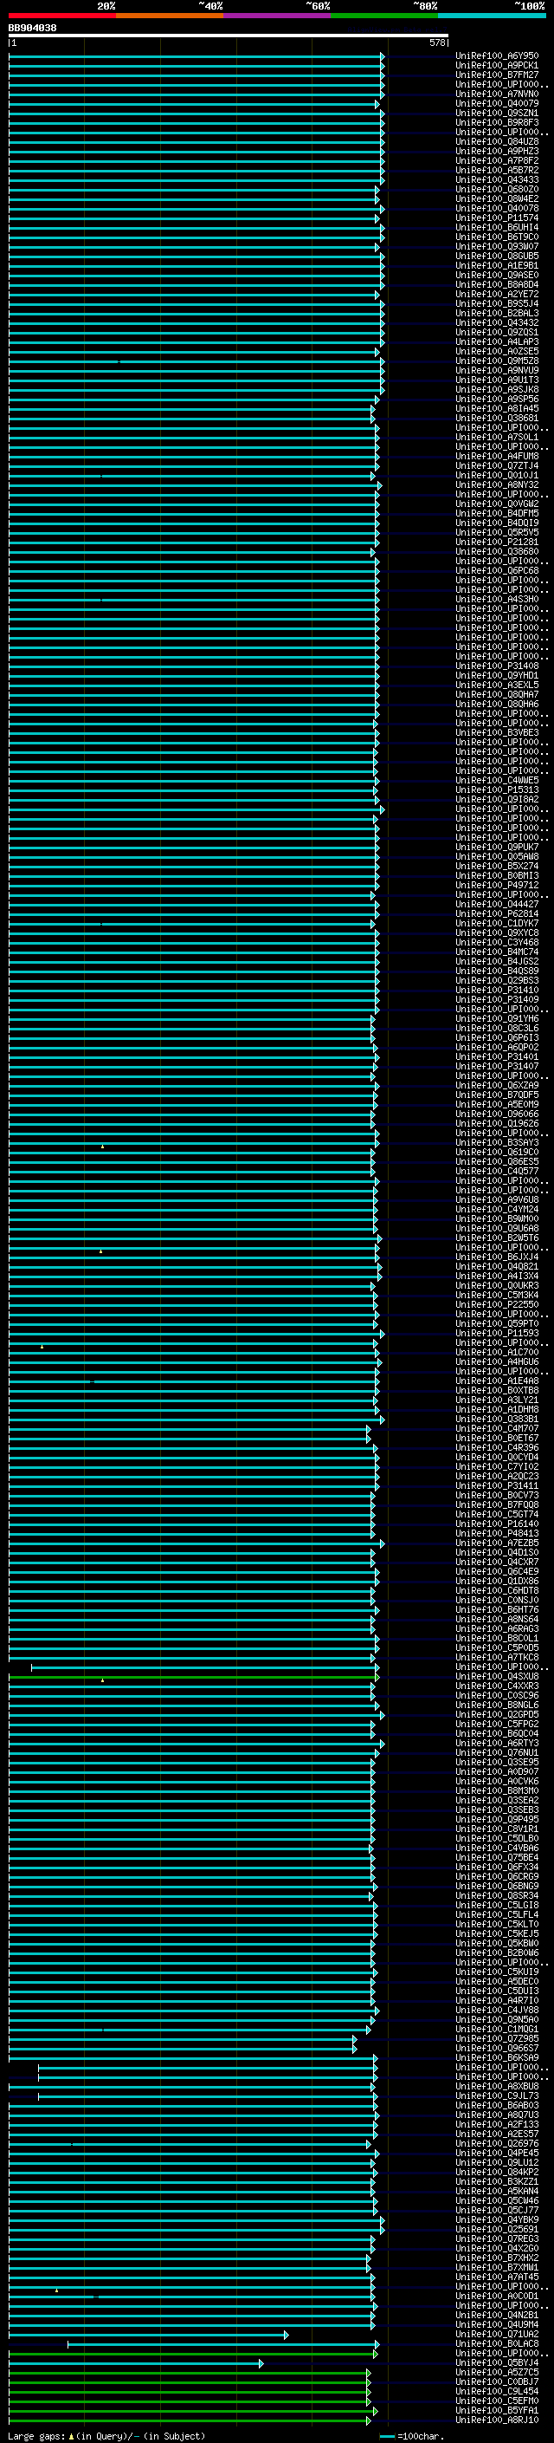This screenshot has height=2443, width=554.
Task: Select the UniRef100_Q383B1 label
Action: pos(497,1419)
